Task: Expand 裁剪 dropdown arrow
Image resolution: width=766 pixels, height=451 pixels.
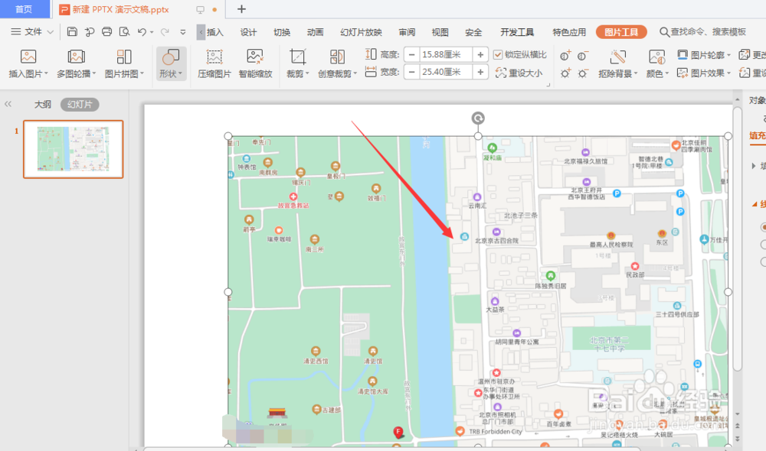Action: click(x=307, y=73)
